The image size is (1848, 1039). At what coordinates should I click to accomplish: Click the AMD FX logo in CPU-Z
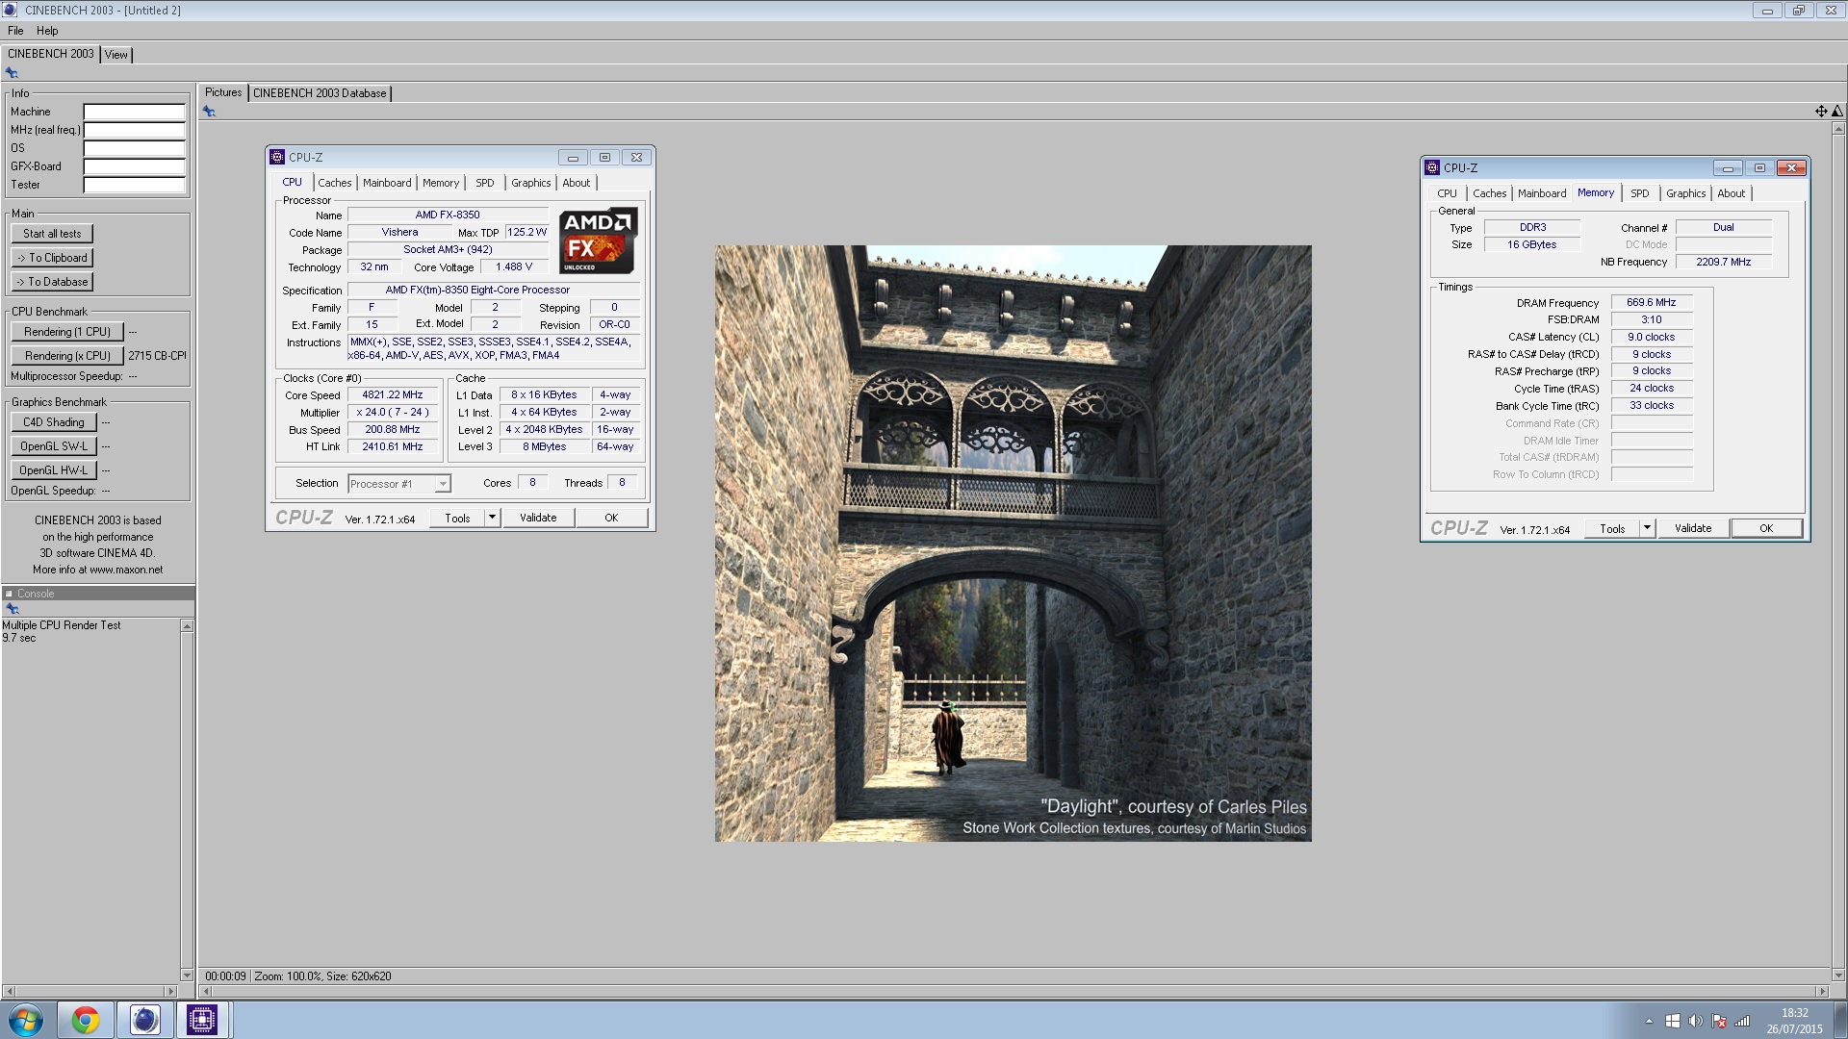click(598, 241)
